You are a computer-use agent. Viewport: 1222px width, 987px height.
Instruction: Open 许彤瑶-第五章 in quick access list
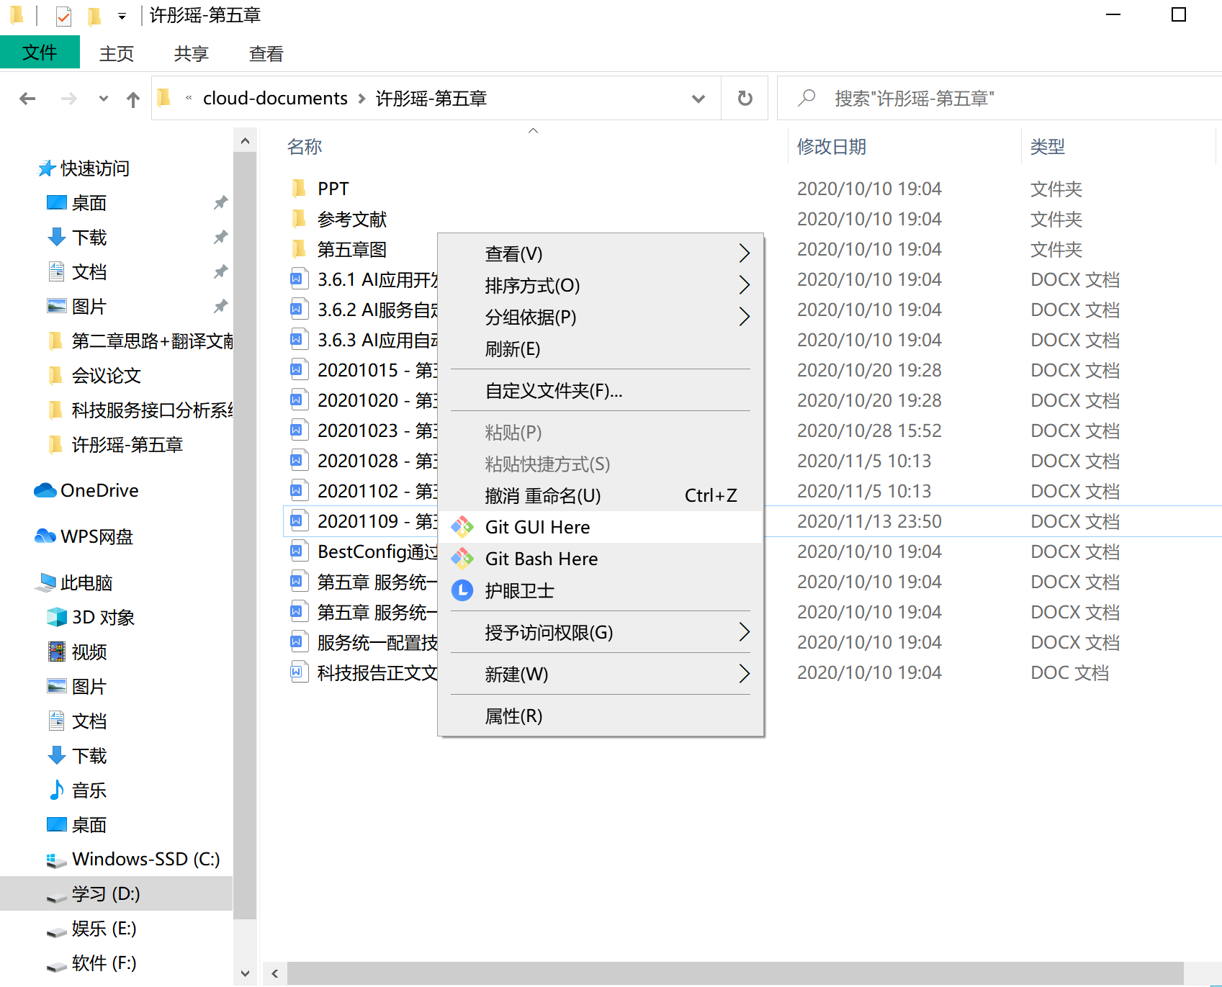[x=115, y=445]
